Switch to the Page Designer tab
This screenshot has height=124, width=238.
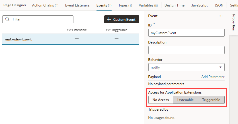tap(15, 5)
